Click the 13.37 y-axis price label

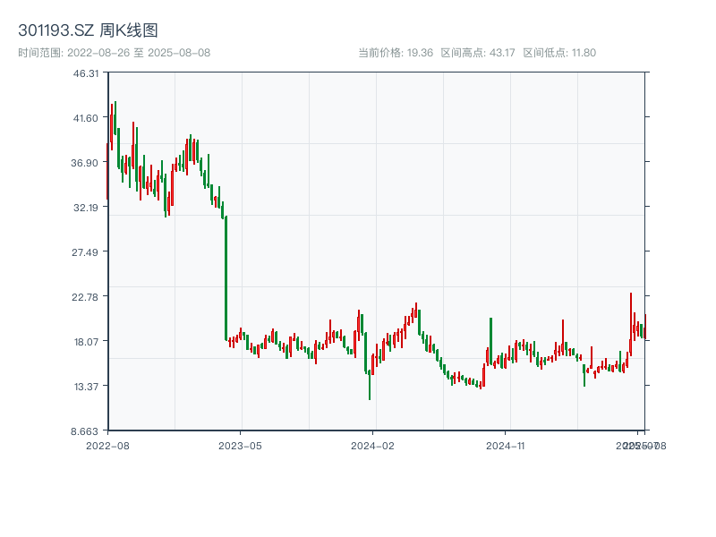click(x=86, y=387)
